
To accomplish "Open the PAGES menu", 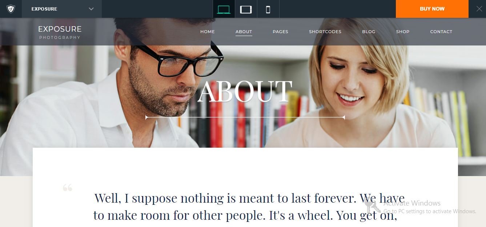I will pyautogui.click(x=281, y=32).
